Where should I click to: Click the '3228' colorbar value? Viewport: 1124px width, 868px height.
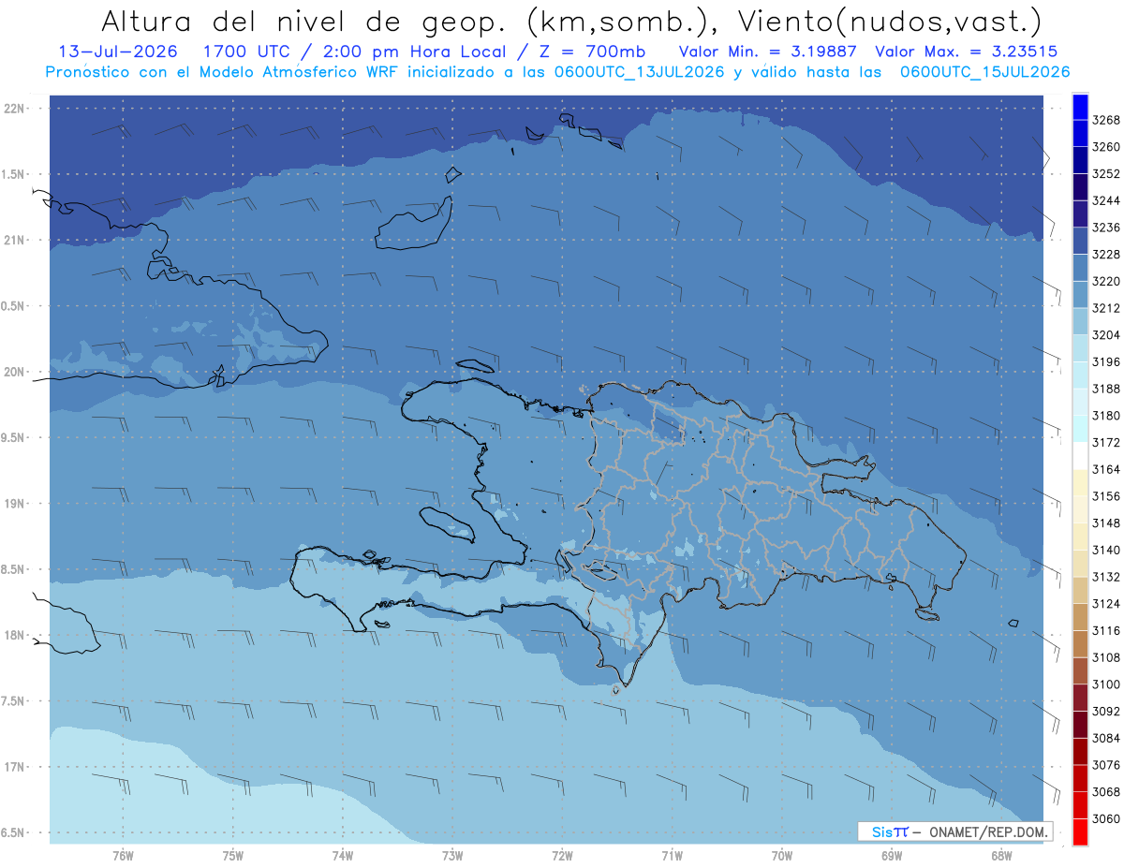coord(1106,255)
